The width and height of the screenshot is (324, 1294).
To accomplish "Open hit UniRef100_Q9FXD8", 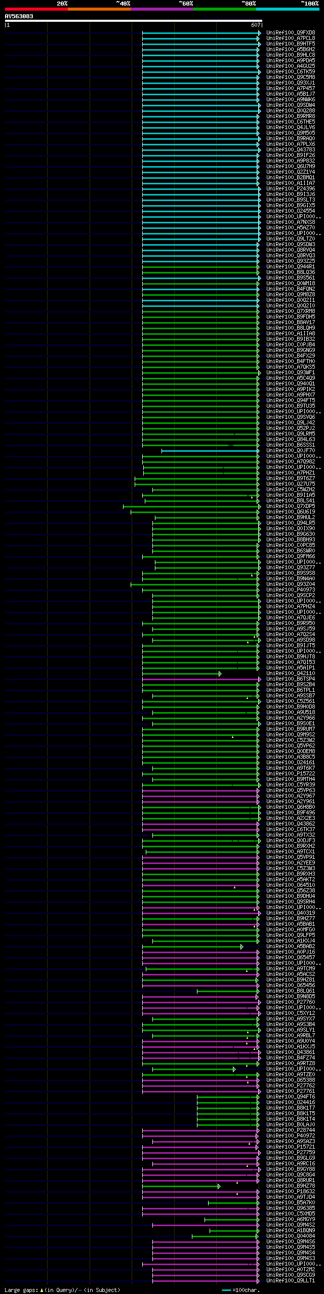I will (x=291, y=33).
